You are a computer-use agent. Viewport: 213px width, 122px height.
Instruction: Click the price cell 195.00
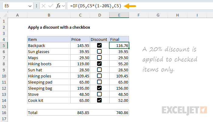[80, 88]
